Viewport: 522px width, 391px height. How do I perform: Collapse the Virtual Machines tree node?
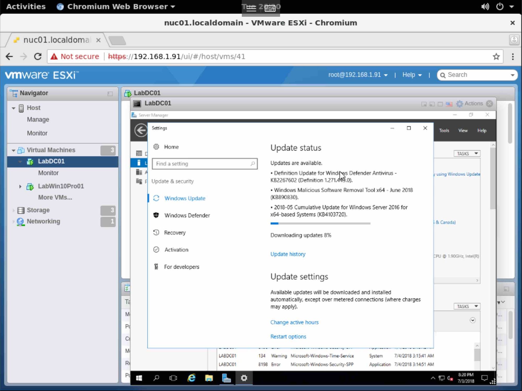click(x=14, y=151)
